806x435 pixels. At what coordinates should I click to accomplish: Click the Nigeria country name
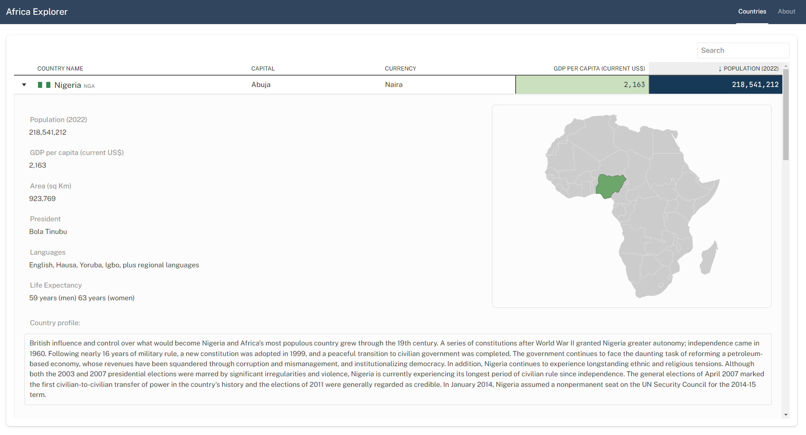tap(68, 84)
